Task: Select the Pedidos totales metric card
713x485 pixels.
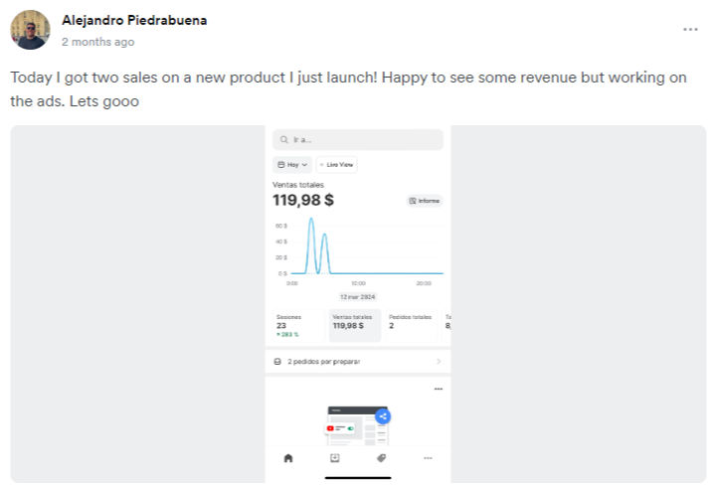Action: click(x=411, y=325)
